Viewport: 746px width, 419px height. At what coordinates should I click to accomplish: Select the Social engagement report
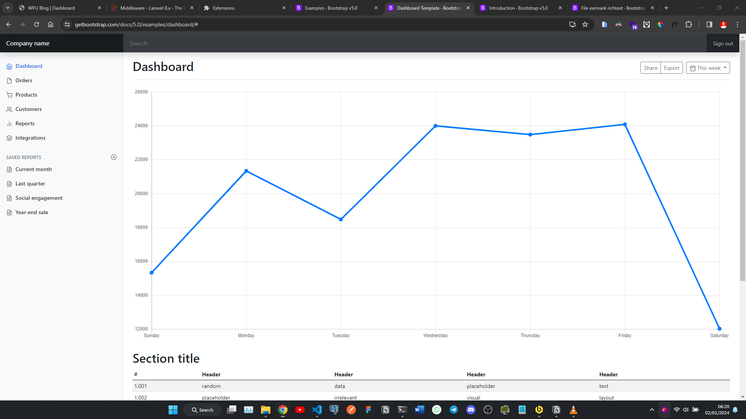tap(39, 197)
